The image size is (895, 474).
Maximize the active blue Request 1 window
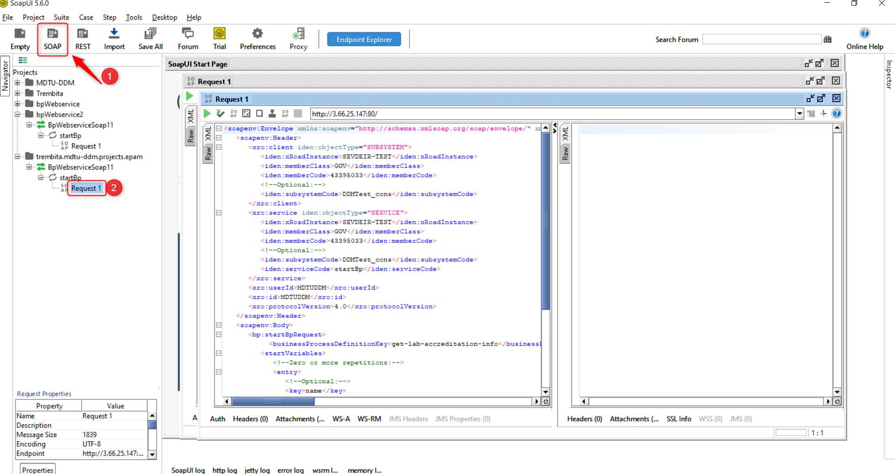click(x=821, y=98)
